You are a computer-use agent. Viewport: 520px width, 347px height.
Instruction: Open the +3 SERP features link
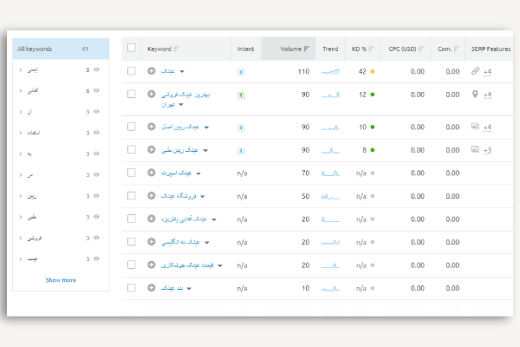(x=487, y=150)
